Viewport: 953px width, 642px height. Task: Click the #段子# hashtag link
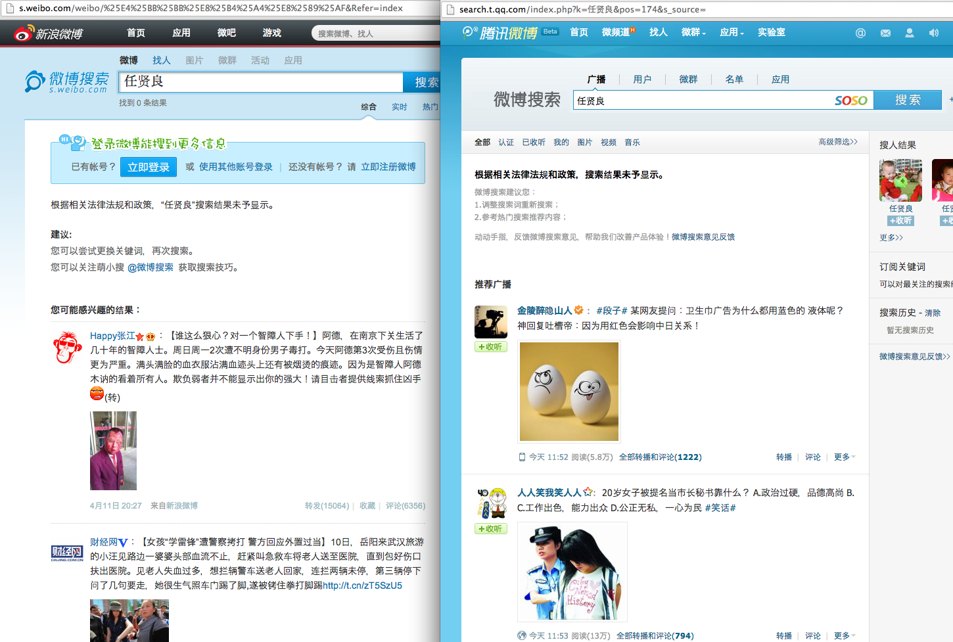(x=611, y=311)
